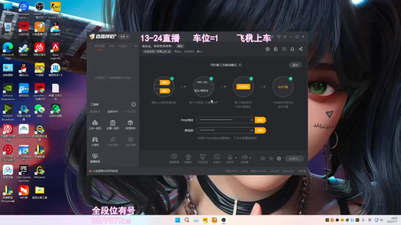Open the hamburger menu in the title bar

(x=285, y=36)
